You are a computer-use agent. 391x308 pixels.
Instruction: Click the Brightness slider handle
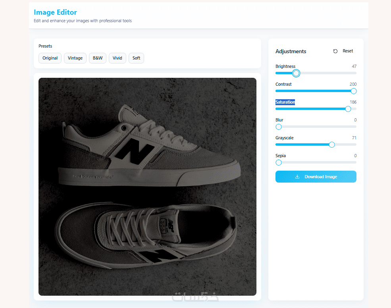point(296,73)
